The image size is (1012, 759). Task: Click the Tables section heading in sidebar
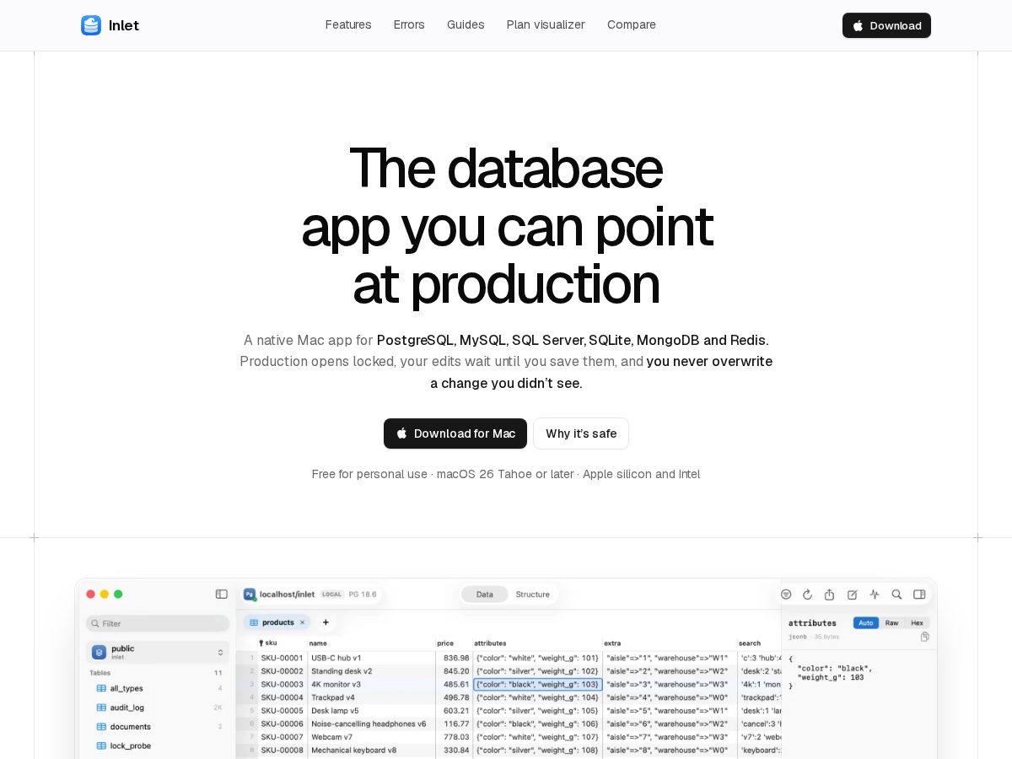(x=100, y=673)
